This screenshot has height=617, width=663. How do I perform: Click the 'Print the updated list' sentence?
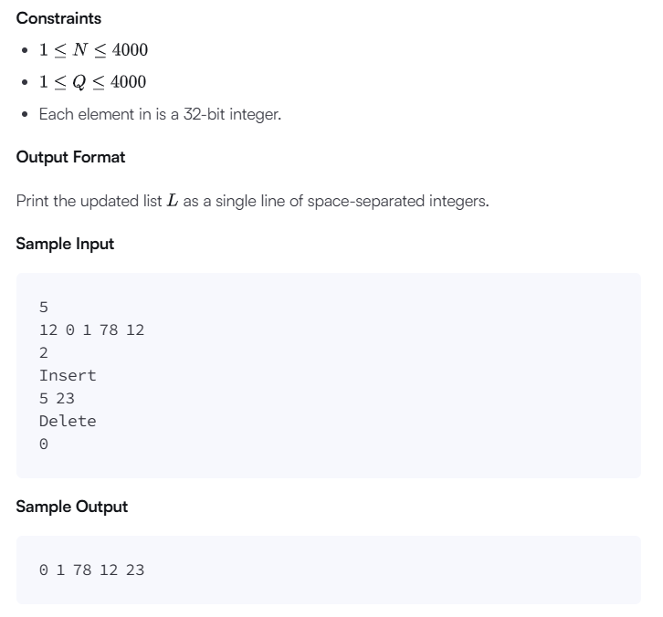pyautogui.click(x=252, y=201)
